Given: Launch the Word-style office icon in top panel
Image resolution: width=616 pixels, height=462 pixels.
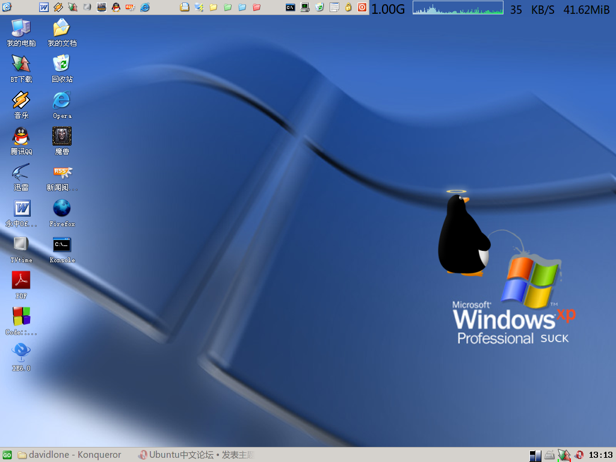Looking at the screenshot, I should 44,7.
